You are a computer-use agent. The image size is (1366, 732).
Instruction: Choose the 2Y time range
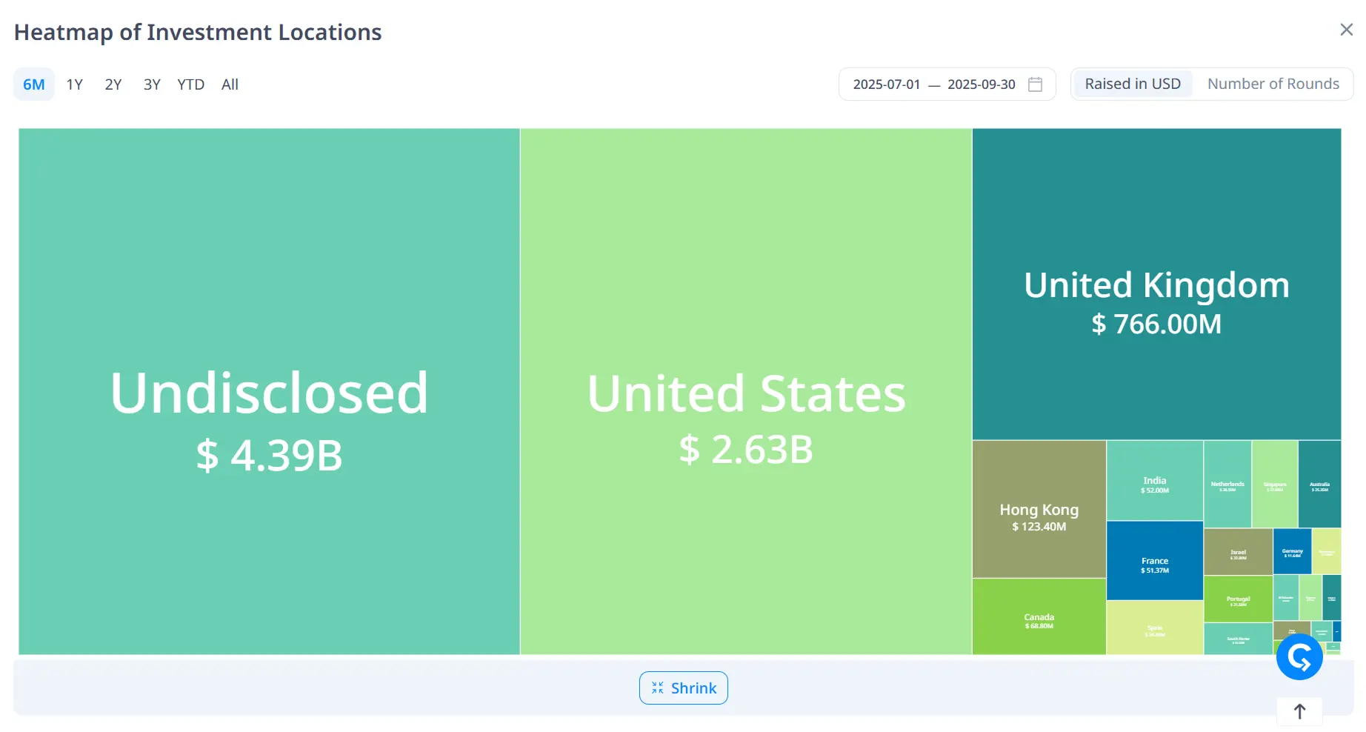coord(113,84)
